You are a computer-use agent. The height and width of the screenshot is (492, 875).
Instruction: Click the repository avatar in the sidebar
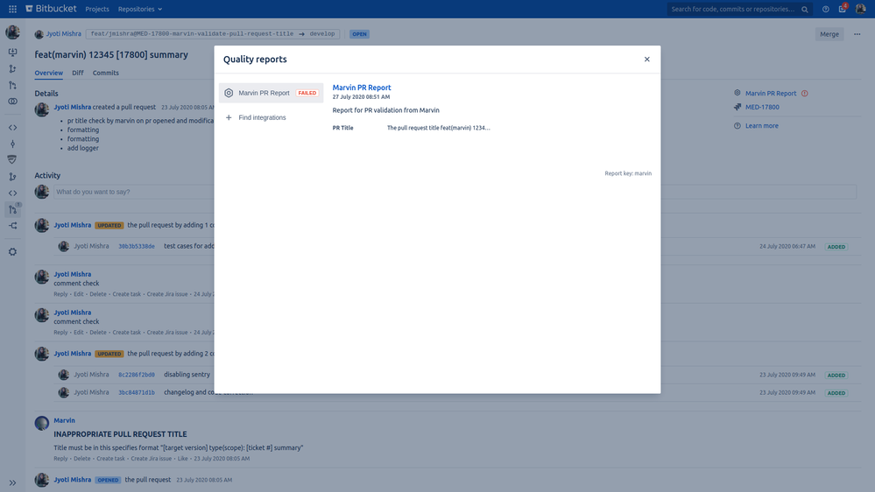point(12,32)
